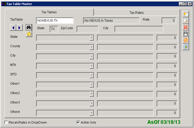Click the yellow star icon
The height and width of the screenshot is (128, 194).
pos(29,34)
